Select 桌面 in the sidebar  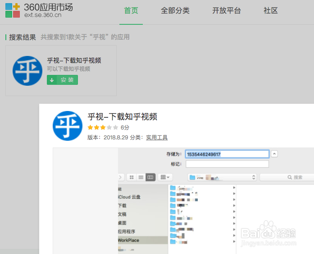coord(122,223)
